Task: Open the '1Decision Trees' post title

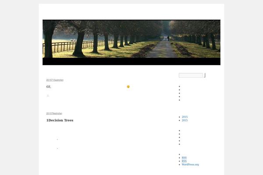Action: tap(60, 120)
